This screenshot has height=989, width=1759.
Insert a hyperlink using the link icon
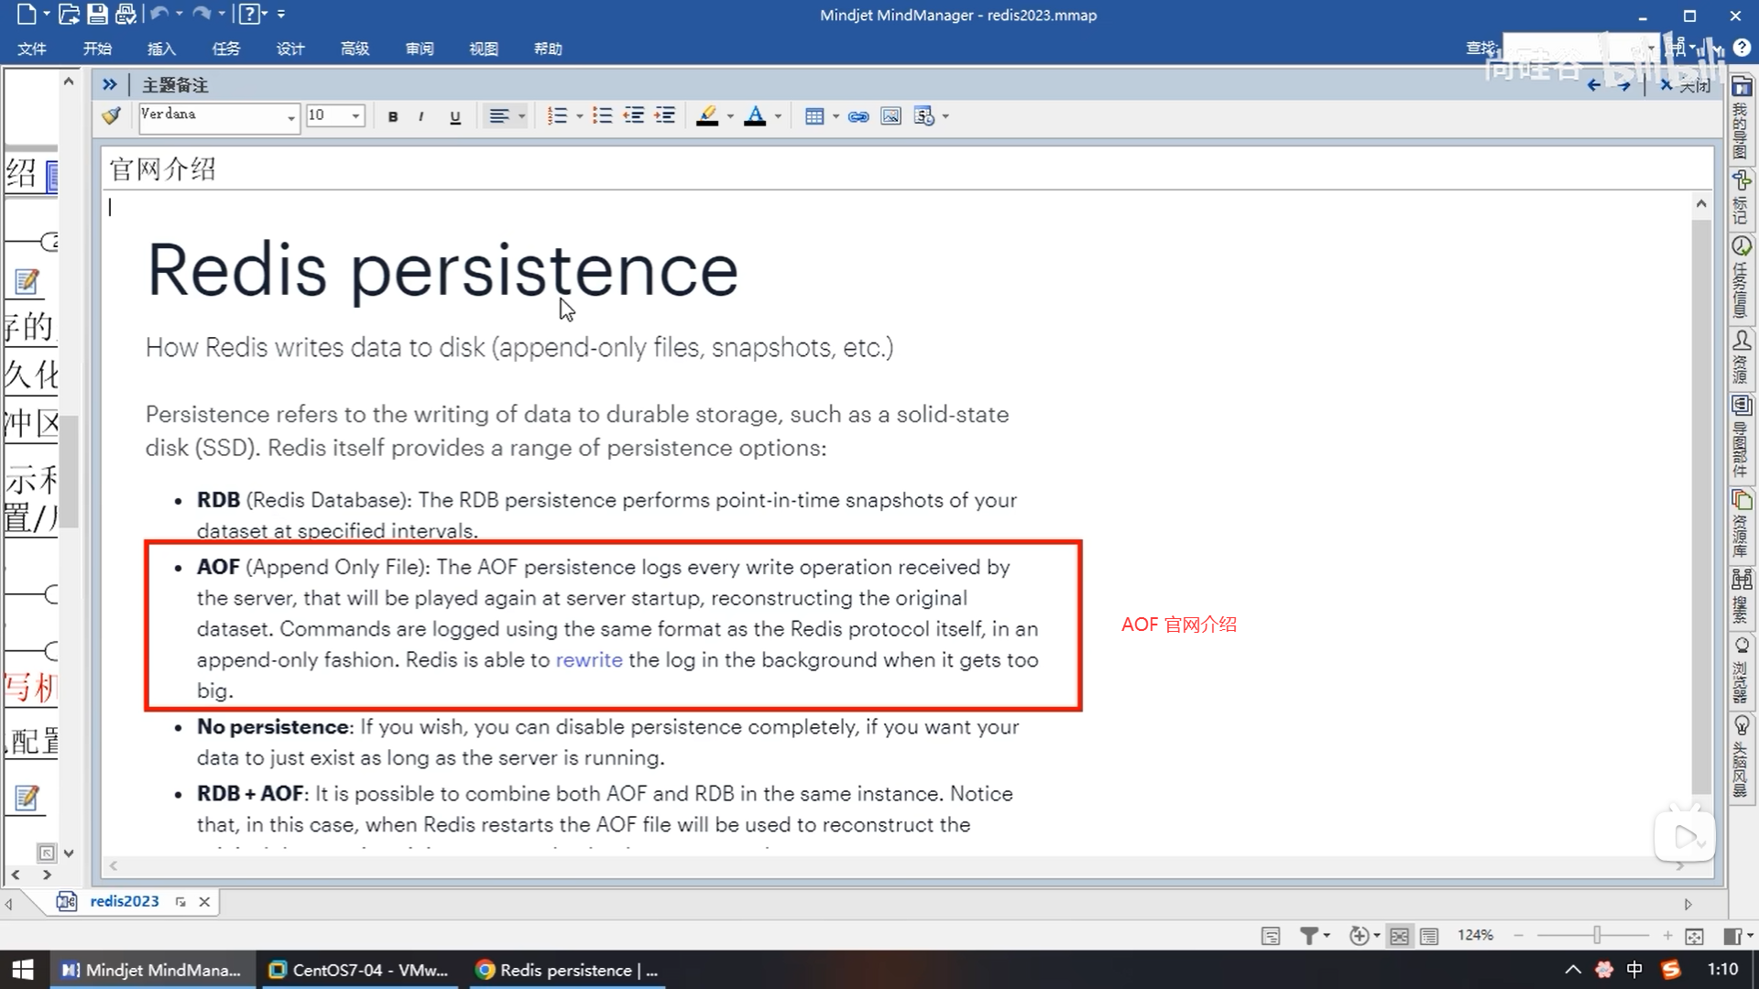click(858, 116)
